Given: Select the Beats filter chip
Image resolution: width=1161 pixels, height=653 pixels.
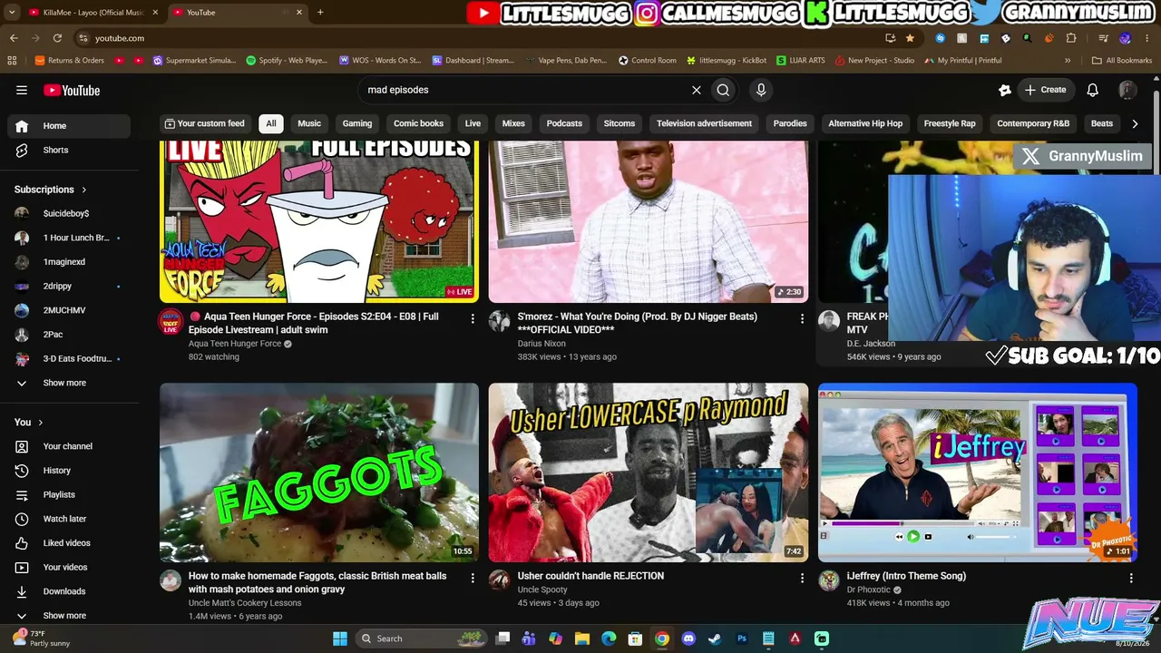Looking at the screenshot, I should pyautogui.click(x=1102, y=123).
